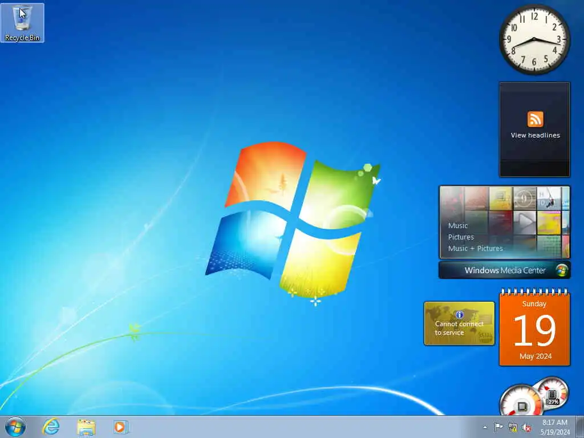Click the muted volume speaker icon

coord(526,428)
